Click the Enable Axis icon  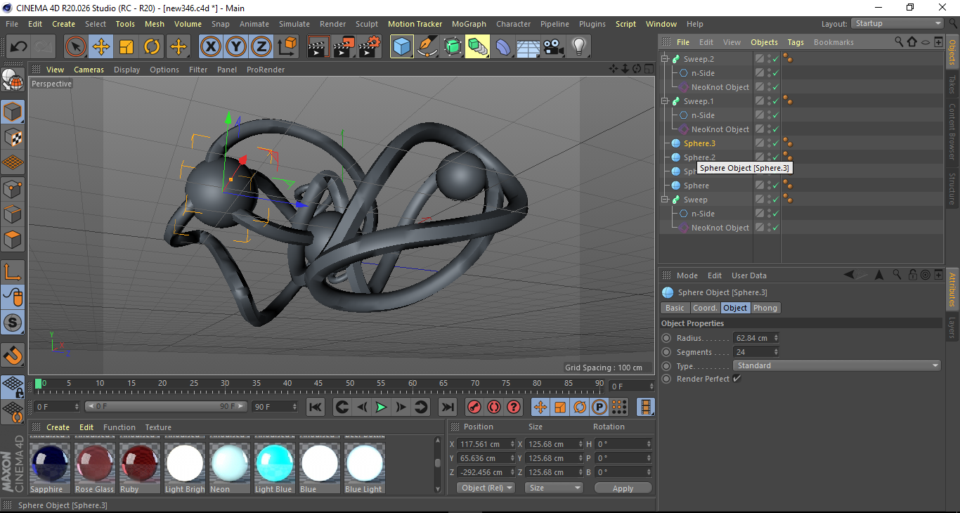pos(13,272)
